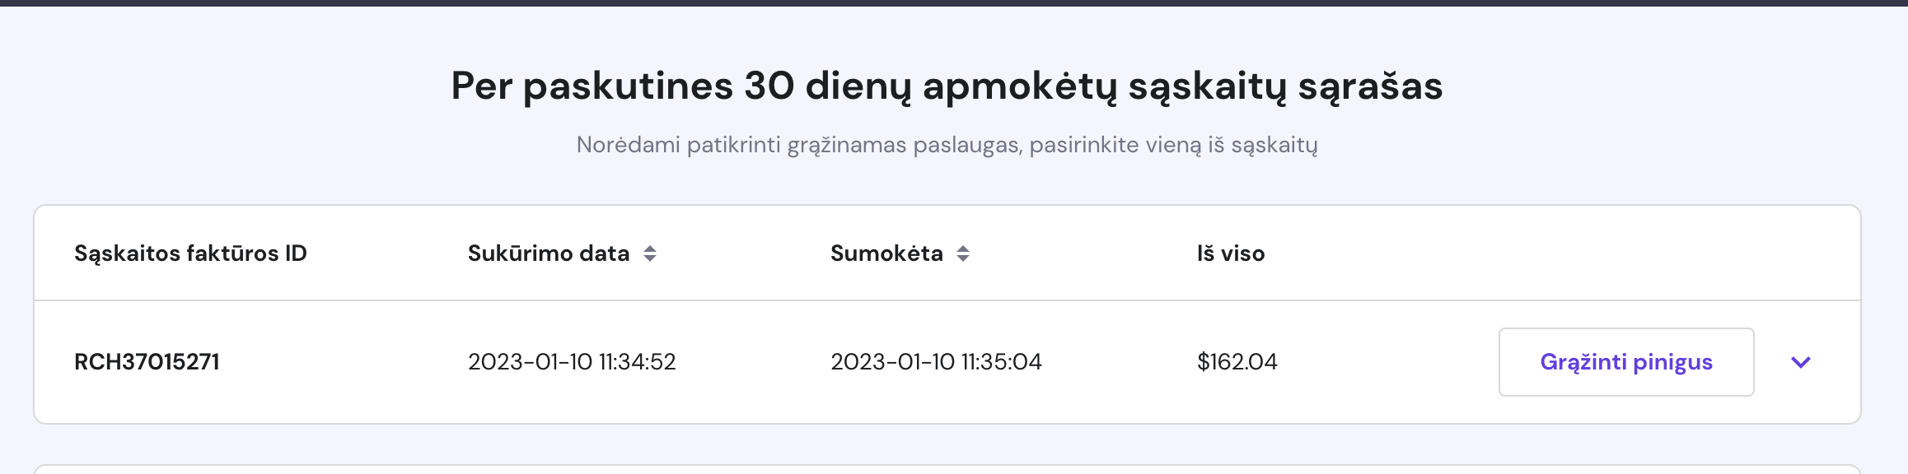Click the Iš viso column header
This screenshot has width=1908, height=474.
pos(1231,253)
